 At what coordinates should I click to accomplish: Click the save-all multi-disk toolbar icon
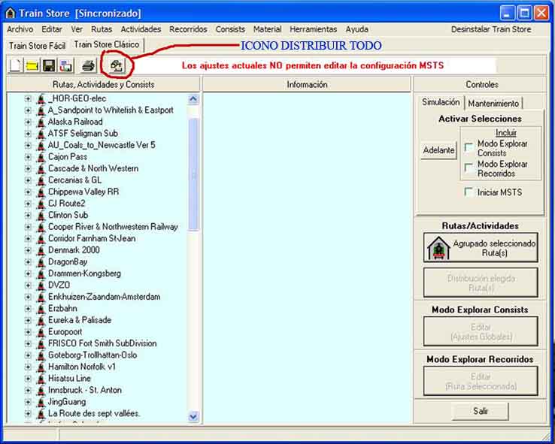click(x=65, y=66)
